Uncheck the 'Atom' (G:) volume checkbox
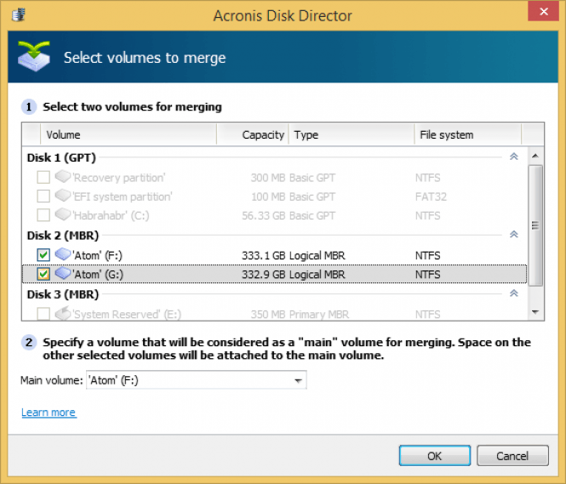Screen dimensions: 566x484 pyautogui.click(x=43, y=274)
